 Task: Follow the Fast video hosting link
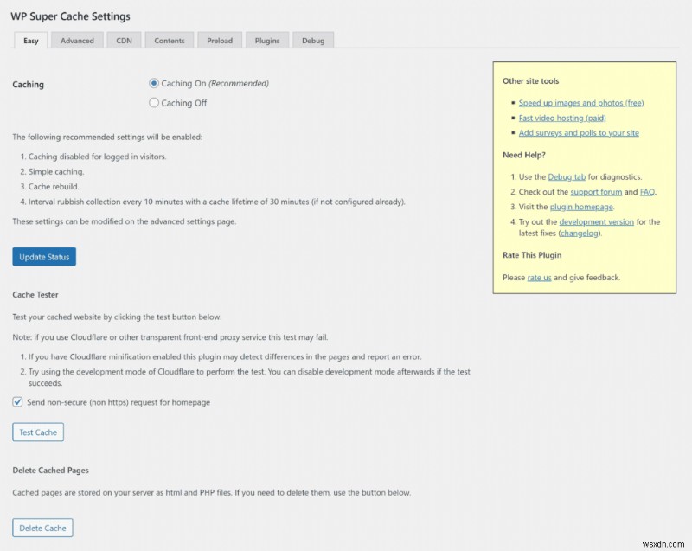tap(562, 118)
